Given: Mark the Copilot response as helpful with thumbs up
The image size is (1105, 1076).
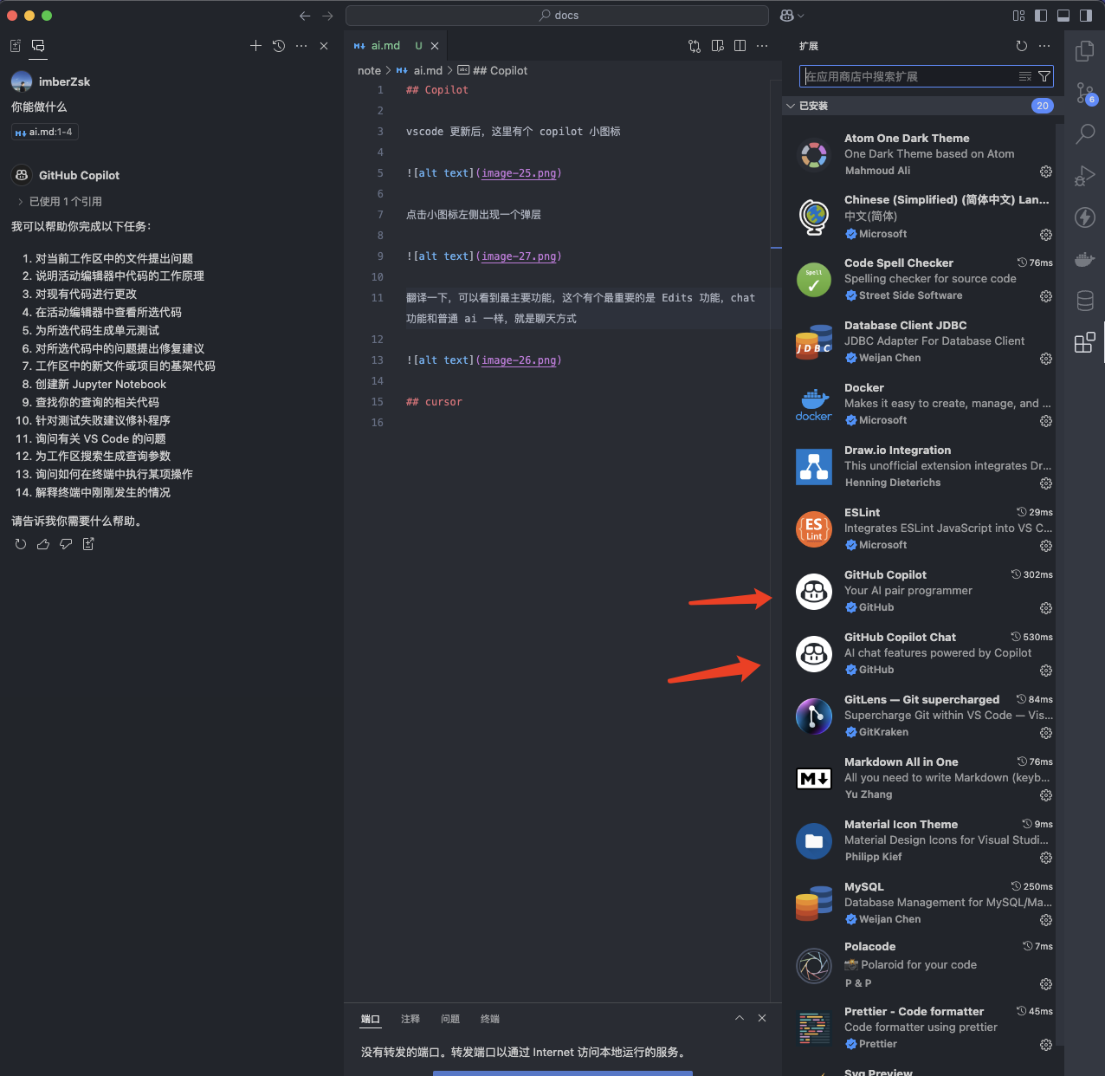Looking at the screenshot, I should click(43, 544).
